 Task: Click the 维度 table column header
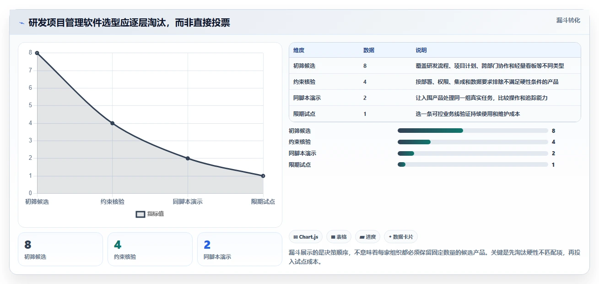click(299, 50)
